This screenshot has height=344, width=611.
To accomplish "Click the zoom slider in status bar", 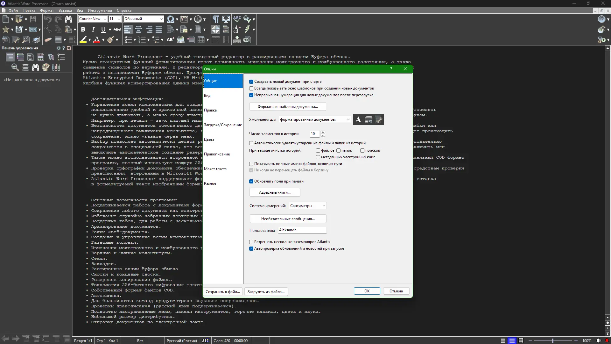I will (552, 341).
